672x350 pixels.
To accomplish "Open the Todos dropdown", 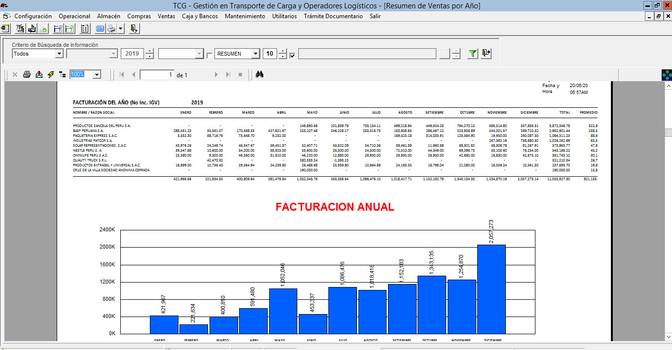I will pyautogui.click(x=59, y=54).
